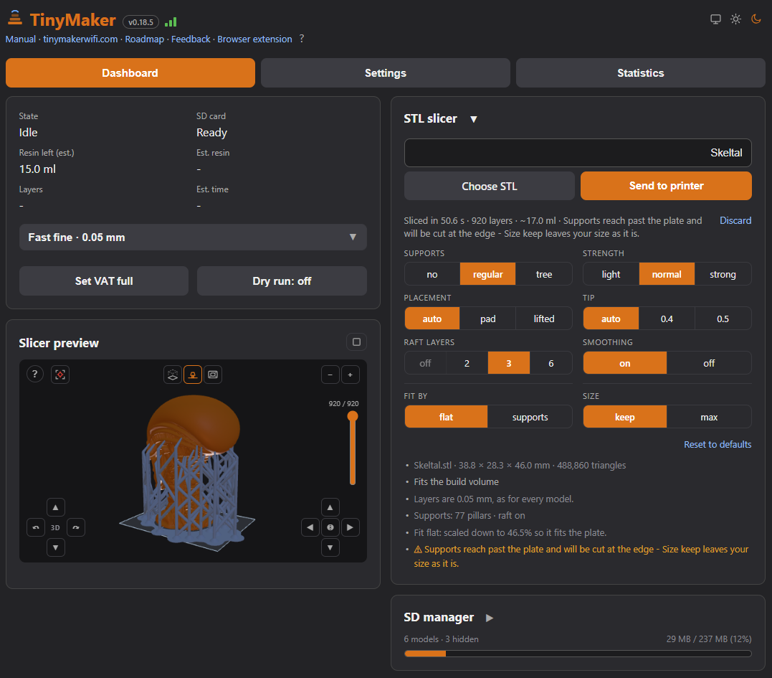The height and width of the screenshot is (678, 772).
Task: Set strength to 'light'
Action: 611,274
